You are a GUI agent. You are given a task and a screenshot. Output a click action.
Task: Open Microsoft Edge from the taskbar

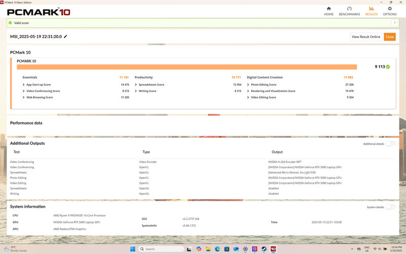click(x=217, y=249)
